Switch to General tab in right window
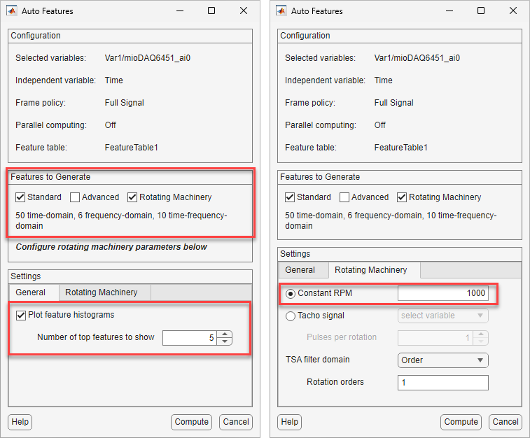The image size is (530, 438). (303, 270)
